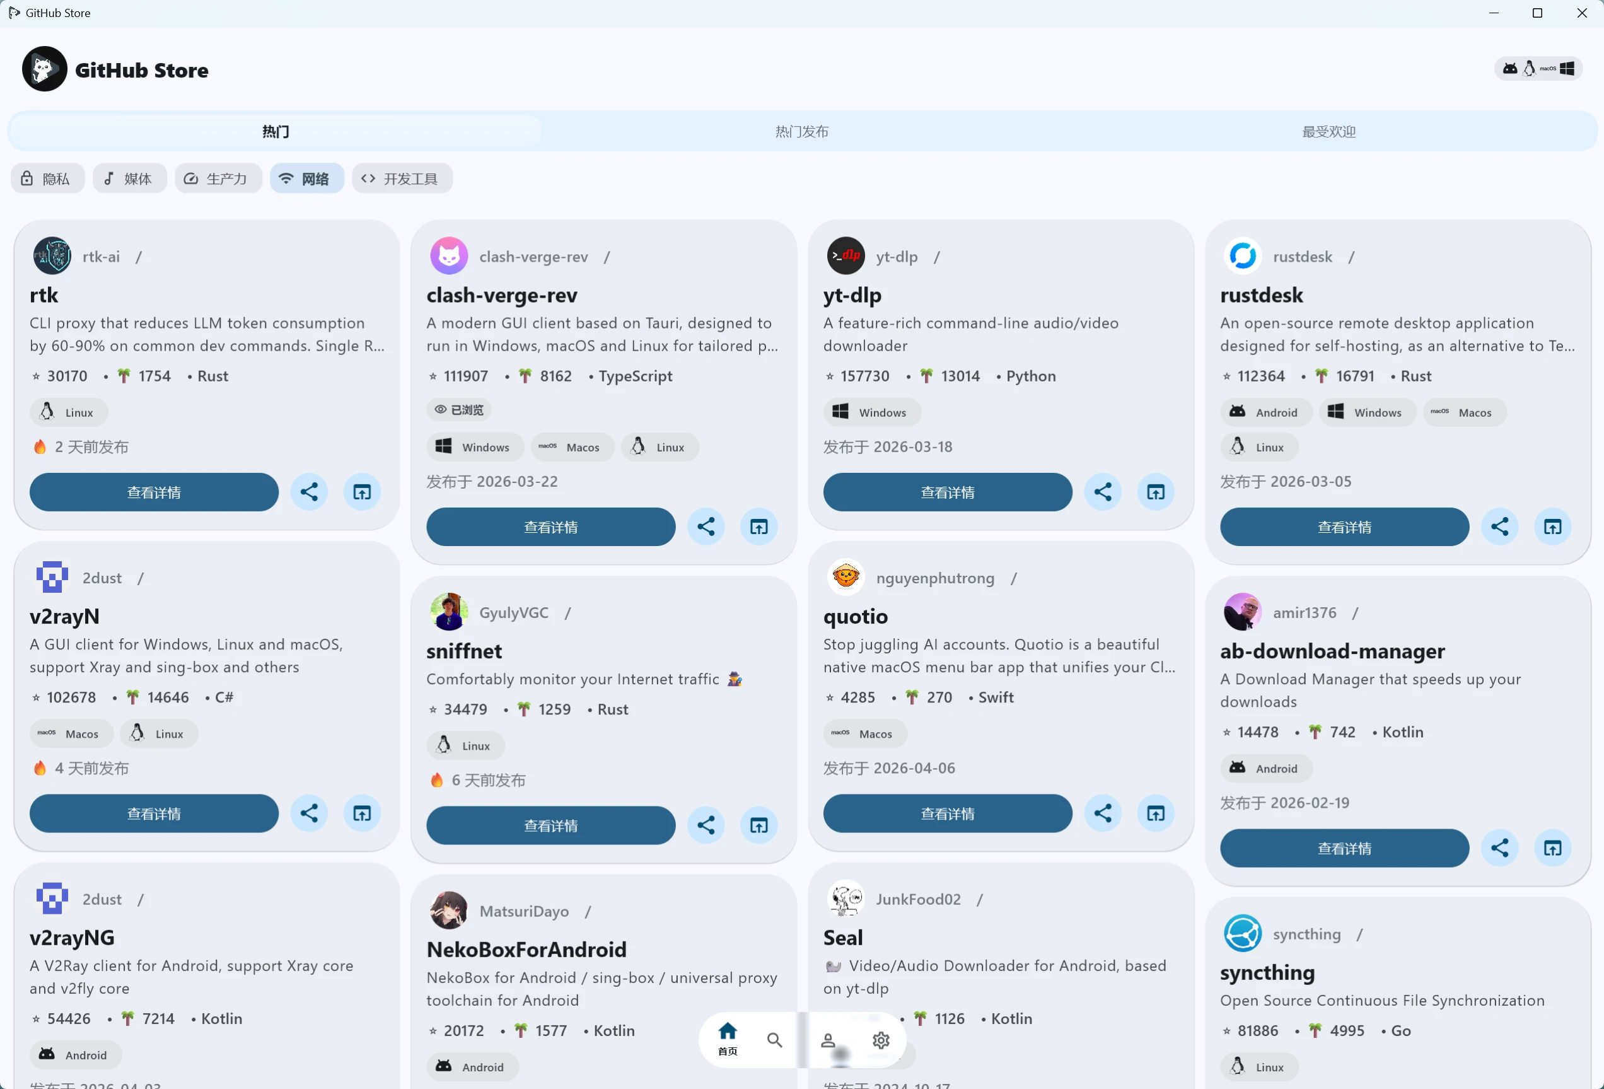Open settings from the bottom navigation bar
The width and height of the screenshot is (1604, 1089).
[x=881, y=1040]
